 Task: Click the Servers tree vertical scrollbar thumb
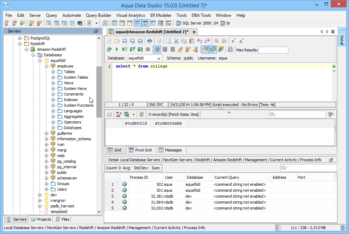pos(99,92)
